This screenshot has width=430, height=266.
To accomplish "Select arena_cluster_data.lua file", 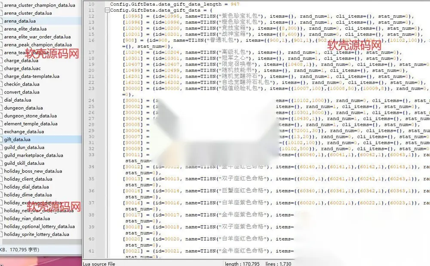I will coord(28,13).
